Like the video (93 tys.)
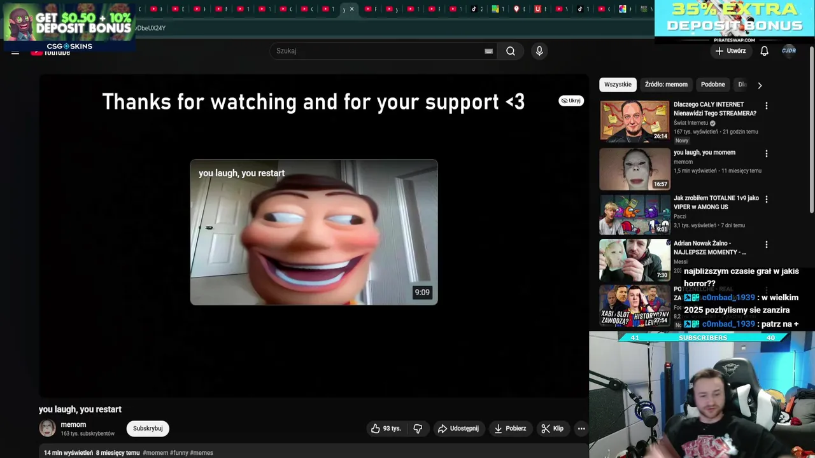 point(386,429)
